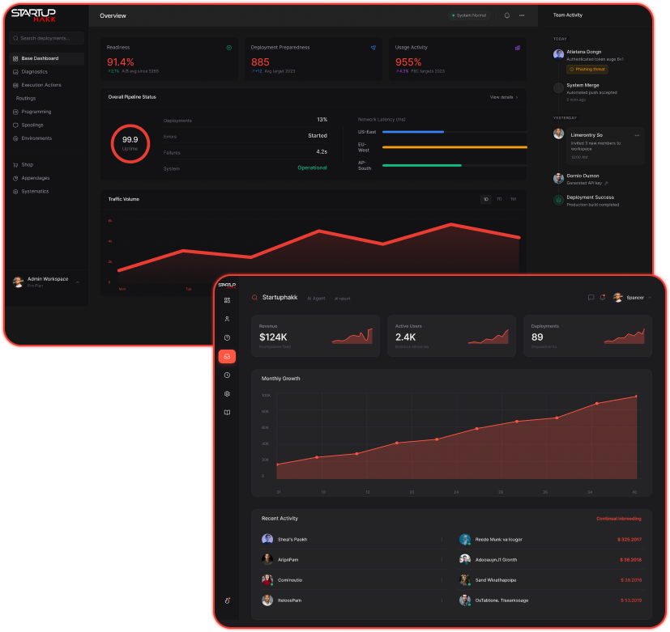Open the clock history icon in slim sidebar
670x632 pixels.
[x=227, y=375]
